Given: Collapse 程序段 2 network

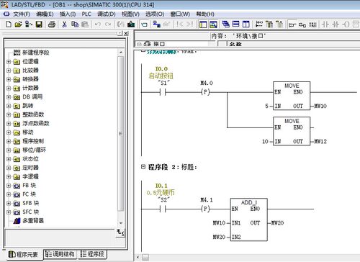Looking at the screenshot, I should point(143,167).
